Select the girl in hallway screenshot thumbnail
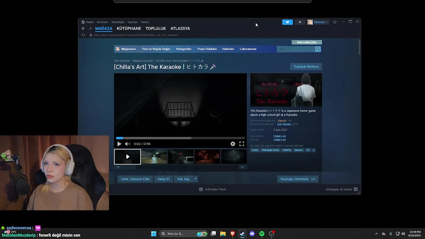425x239 pixels. pyautogui.click(x=154, y=157)
